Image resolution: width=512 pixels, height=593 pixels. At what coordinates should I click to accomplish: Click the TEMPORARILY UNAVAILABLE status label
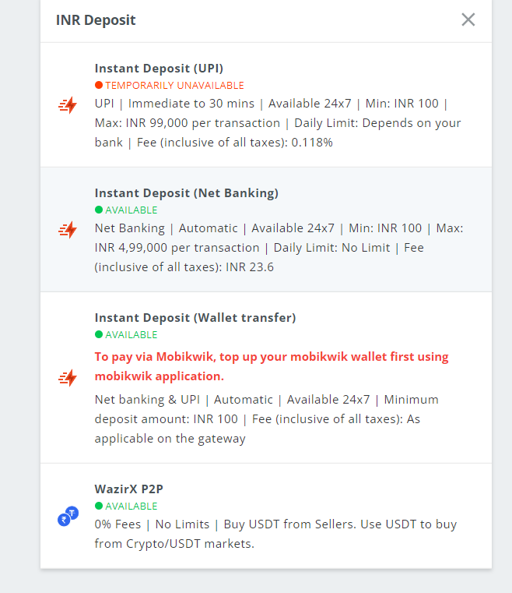tap(174, 86)
